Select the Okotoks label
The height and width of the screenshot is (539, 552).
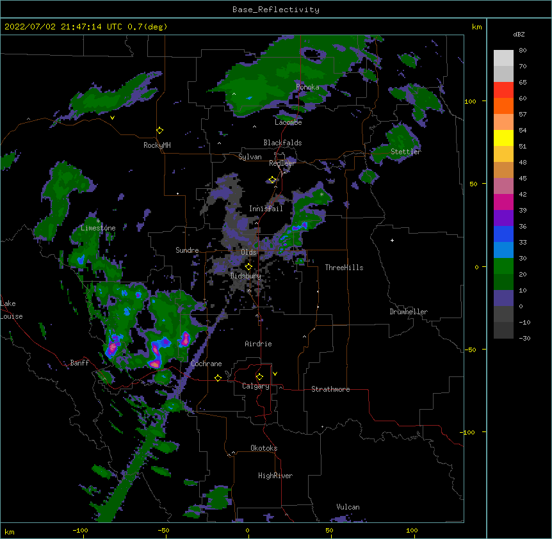pyautogui.click(x=264, y=448)
